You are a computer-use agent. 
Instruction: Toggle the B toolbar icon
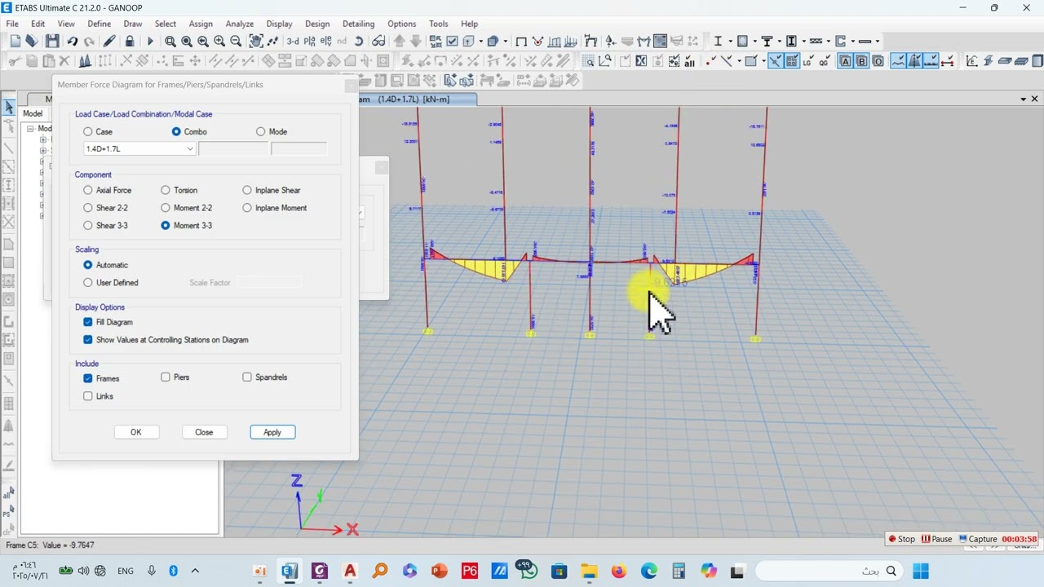[x=861, y=61]
